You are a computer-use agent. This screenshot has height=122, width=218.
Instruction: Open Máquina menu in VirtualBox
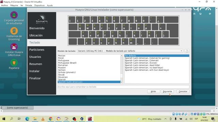(14, 5)
